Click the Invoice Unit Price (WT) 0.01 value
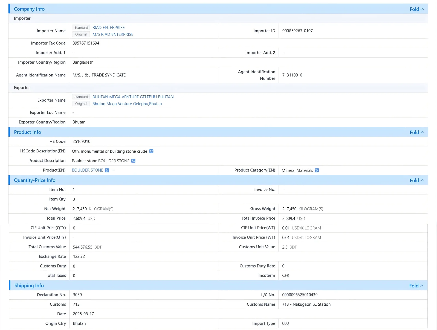Screen dimensions: 437x330 pyautogui.click(x=286, y=238)
